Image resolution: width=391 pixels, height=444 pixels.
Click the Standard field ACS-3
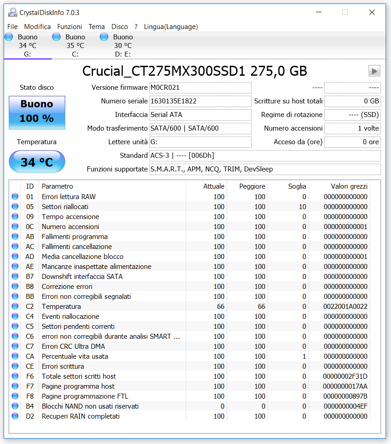pos(265,156)
